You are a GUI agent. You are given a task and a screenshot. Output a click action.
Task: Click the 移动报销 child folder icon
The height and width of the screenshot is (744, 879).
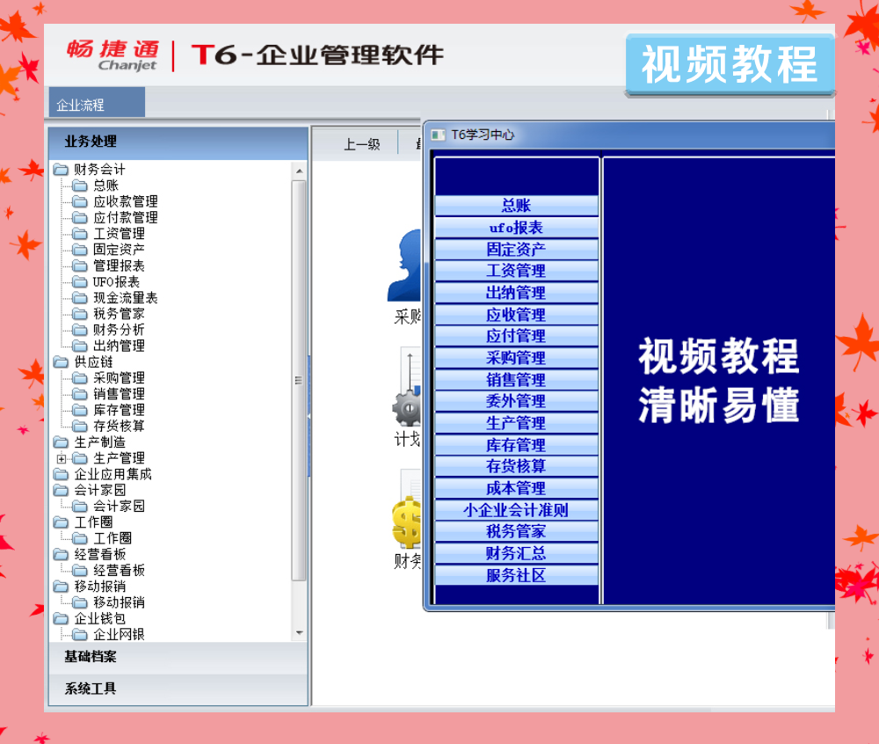tap(80, 602)
